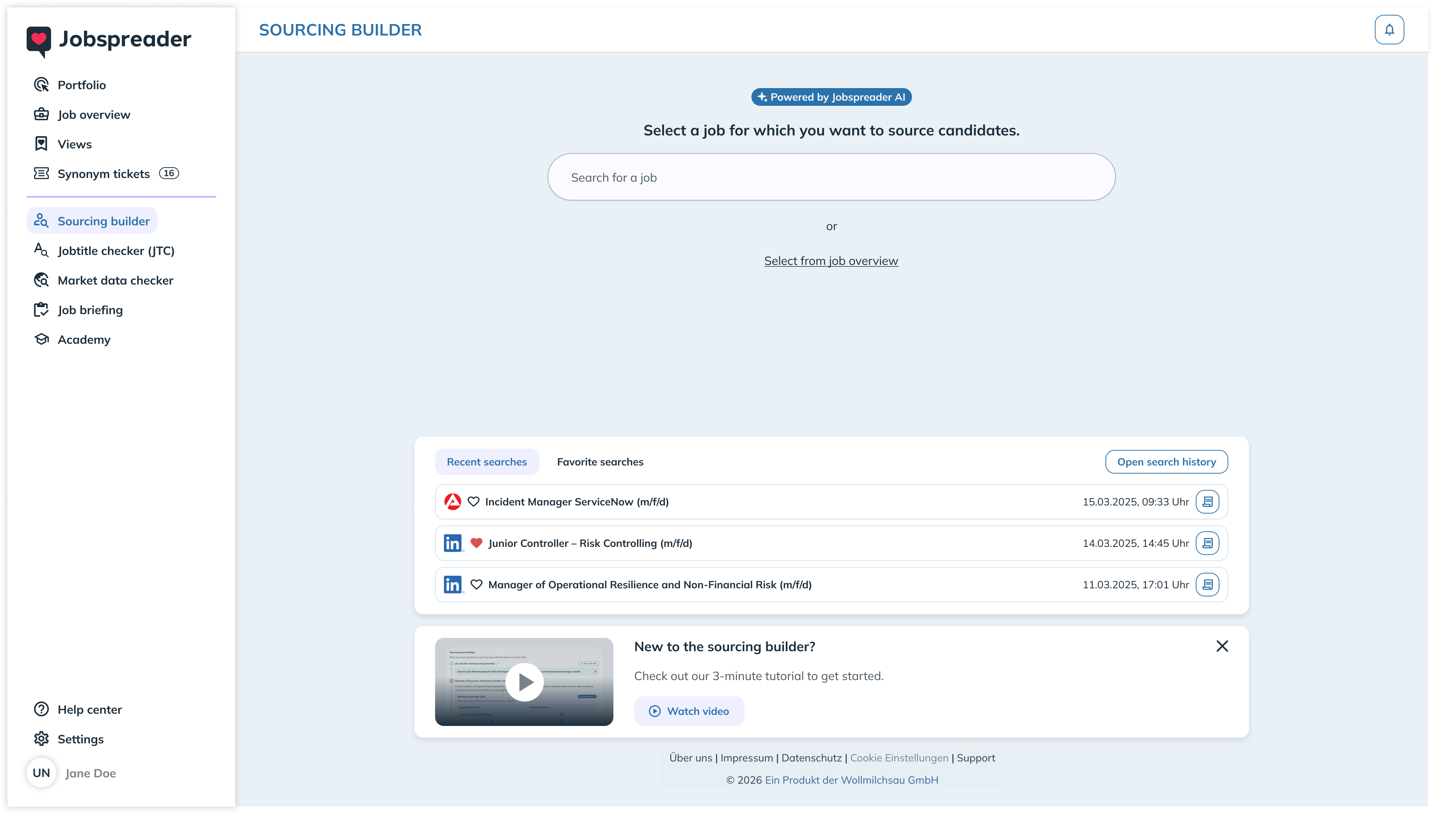Click the Portfolio sidebar icon
1434x814 pixels.
coord(41,84)
